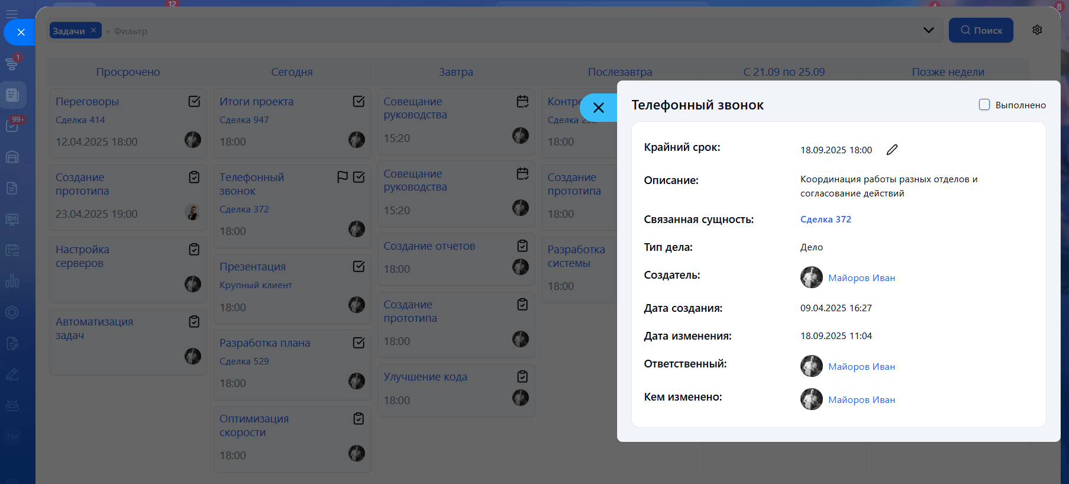Open settings gear next to search button

[1037, 30]
